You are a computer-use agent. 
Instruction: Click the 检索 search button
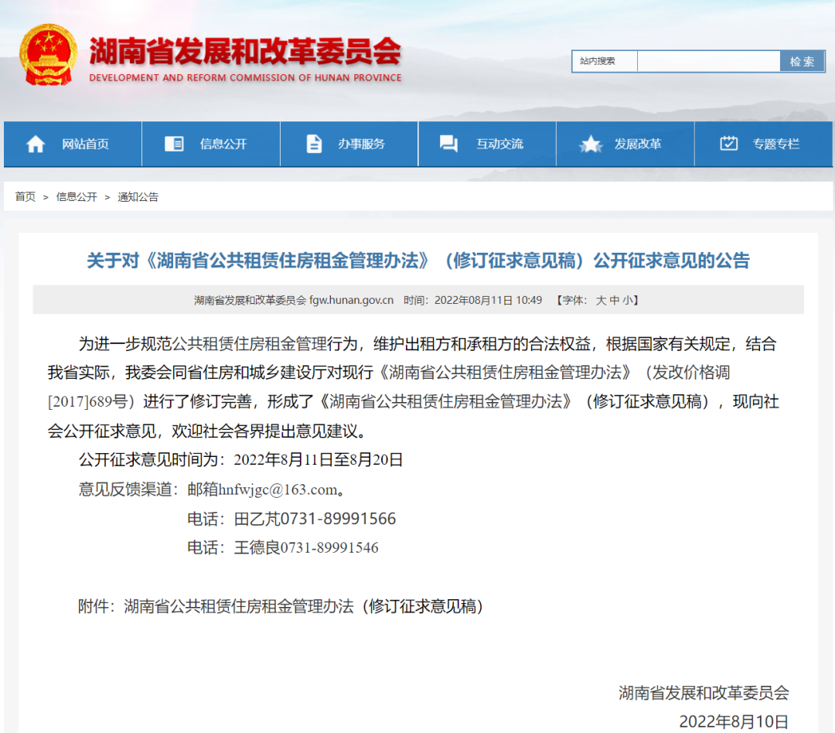coord(802,62)
